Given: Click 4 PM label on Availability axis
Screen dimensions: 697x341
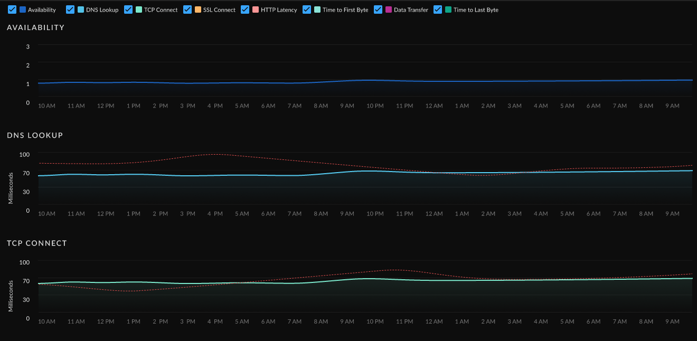Looking at the screenshot, I should [215, 106].
